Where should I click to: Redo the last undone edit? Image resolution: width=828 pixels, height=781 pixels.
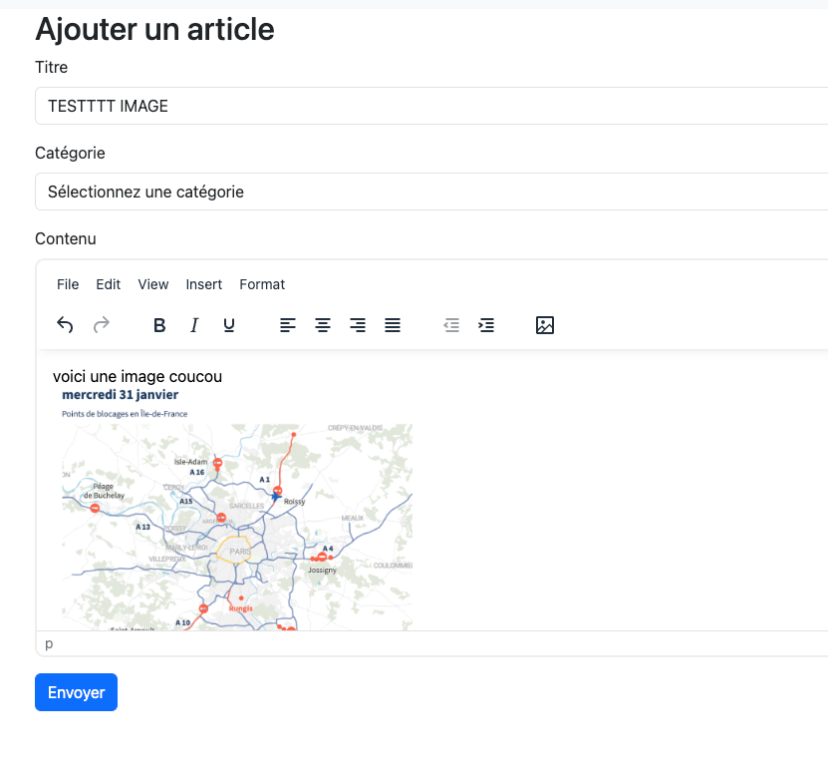pos(102,324)
